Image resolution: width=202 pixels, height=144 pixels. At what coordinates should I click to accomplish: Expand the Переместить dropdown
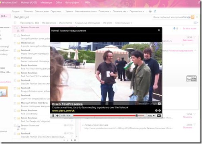point(137,11)
